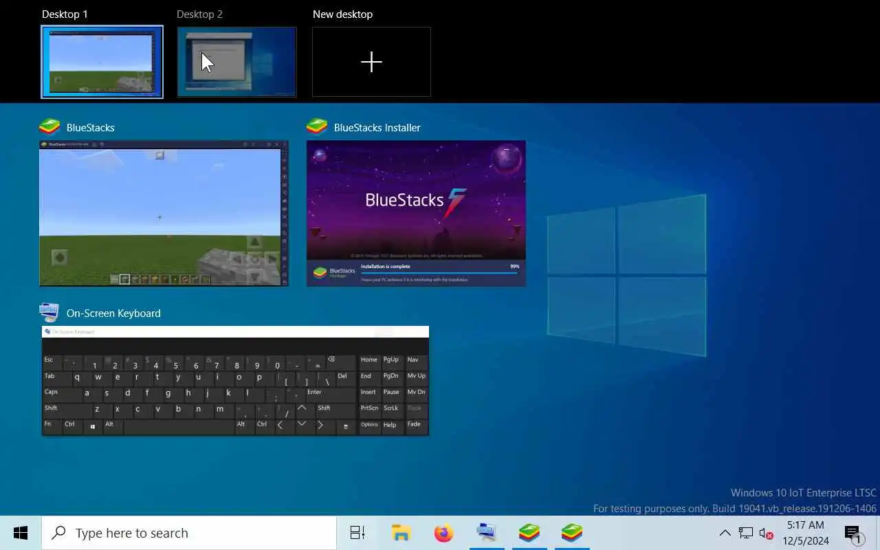The height and width of the screenshot is (550, 880).
Task: Select the BlueStacks Installer window thumbnail
Action: 416,213
